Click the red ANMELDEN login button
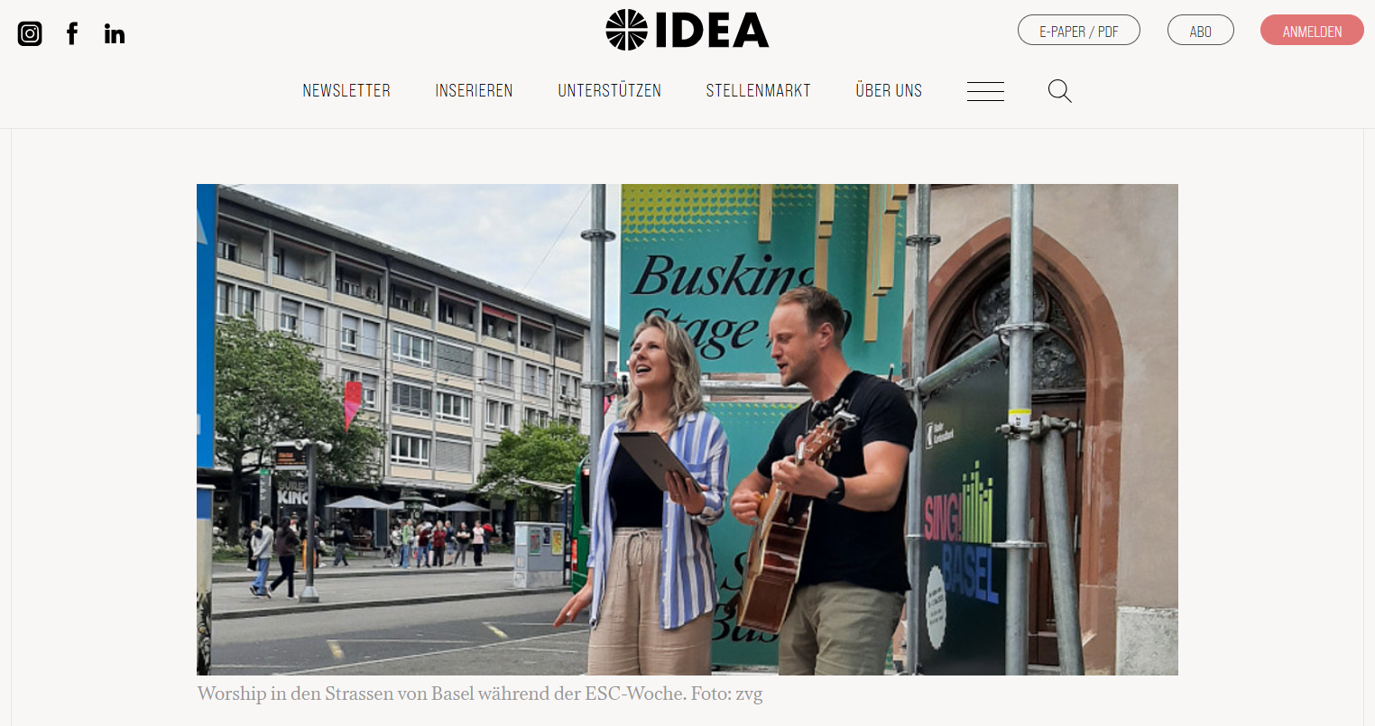Viewport: 1375px width, 726px height. [1312, 31]
